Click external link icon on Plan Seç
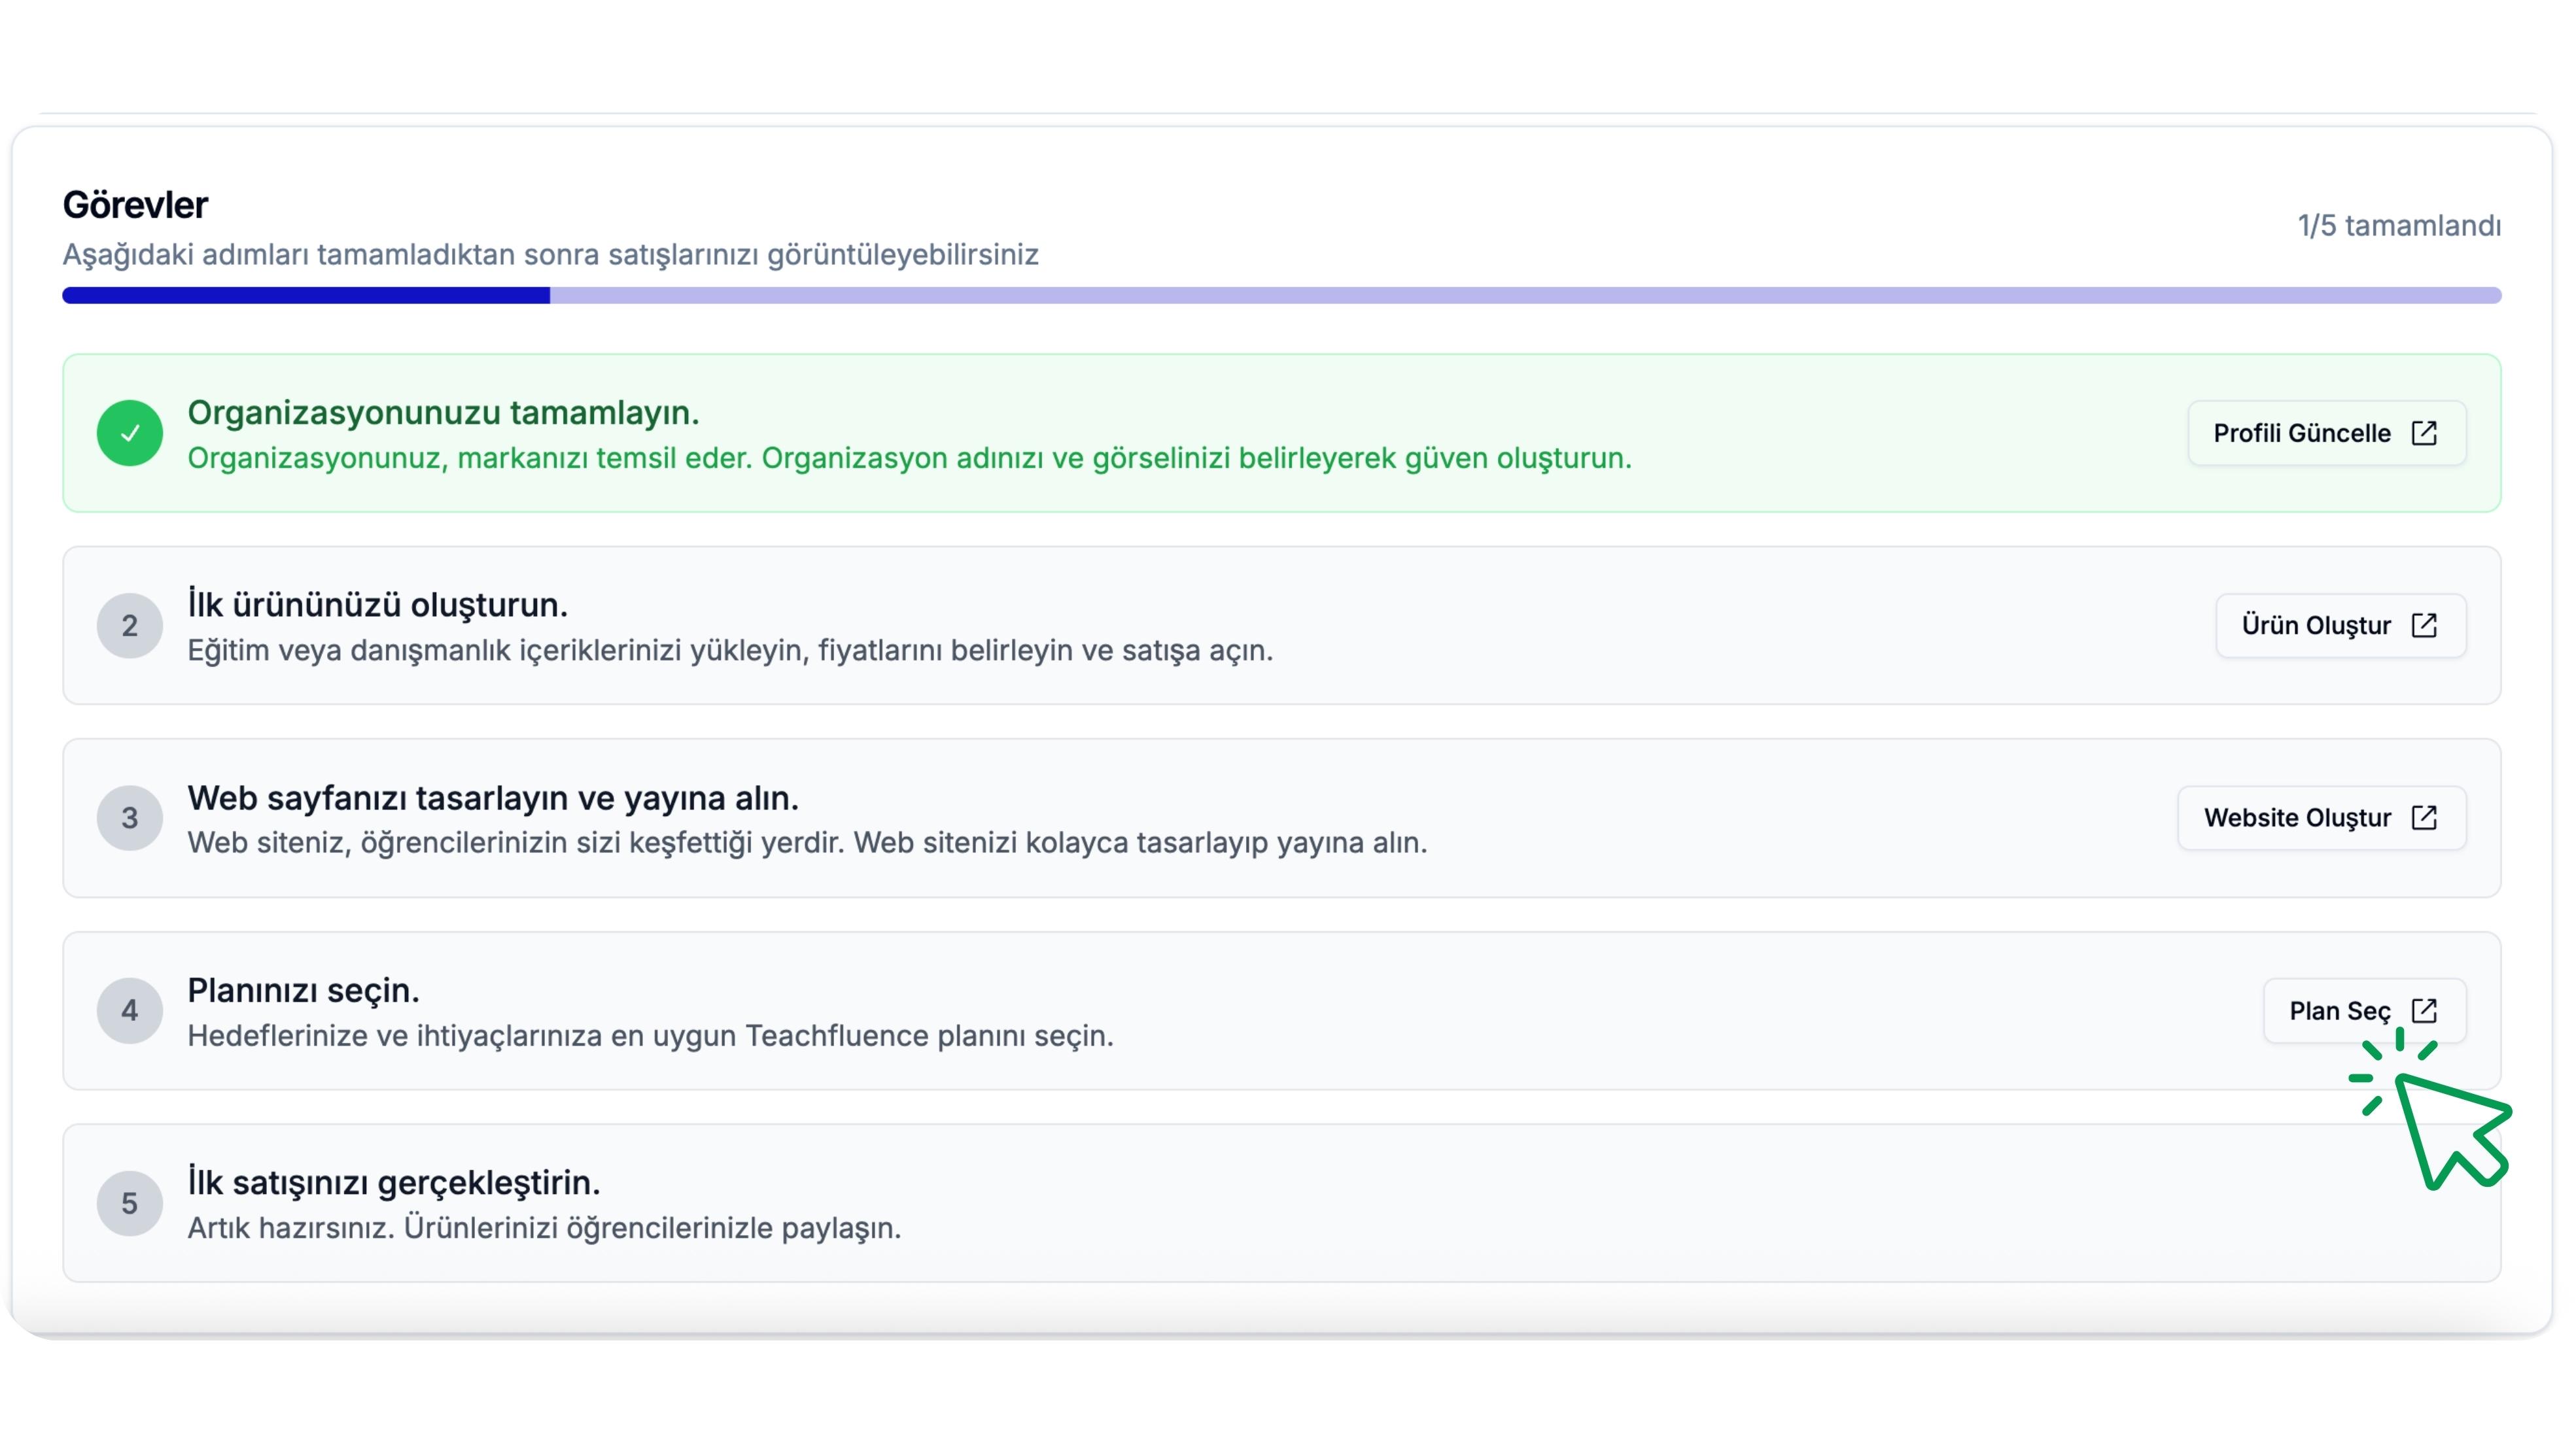 2424,1010
